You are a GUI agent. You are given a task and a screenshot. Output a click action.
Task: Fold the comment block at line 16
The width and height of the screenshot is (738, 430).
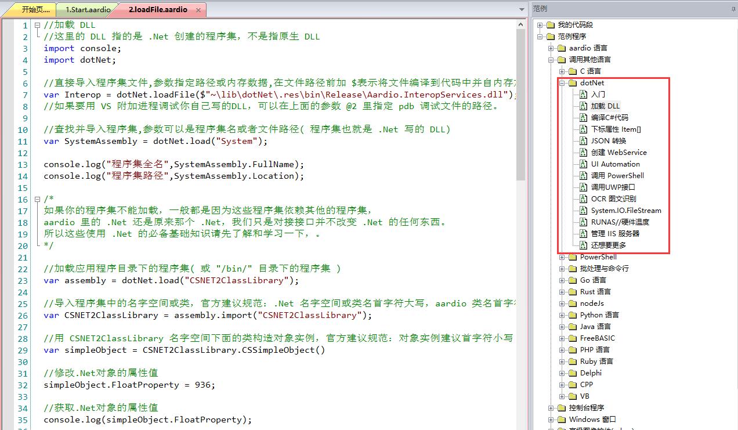(x=37, y=199)
